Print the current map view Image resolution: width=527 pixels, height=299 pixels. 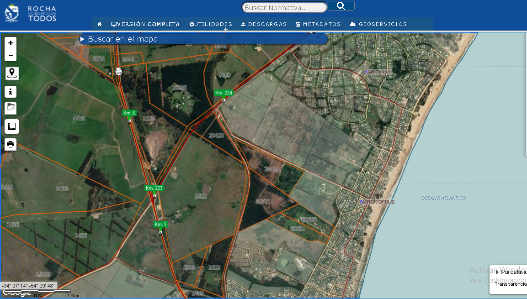point(11,145)
